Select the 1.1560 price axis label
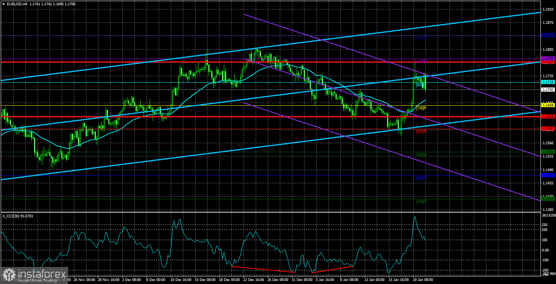Screen dimensions: 556x284 (x=548, y=143)
